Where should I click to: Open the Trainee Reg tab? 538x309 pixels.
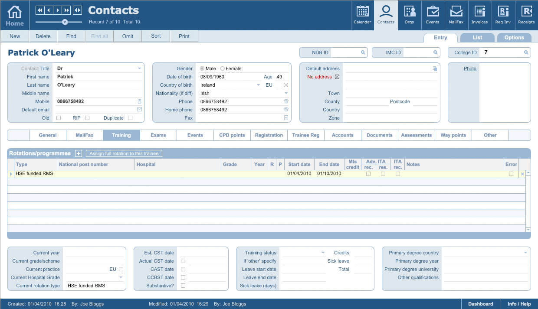306,135
